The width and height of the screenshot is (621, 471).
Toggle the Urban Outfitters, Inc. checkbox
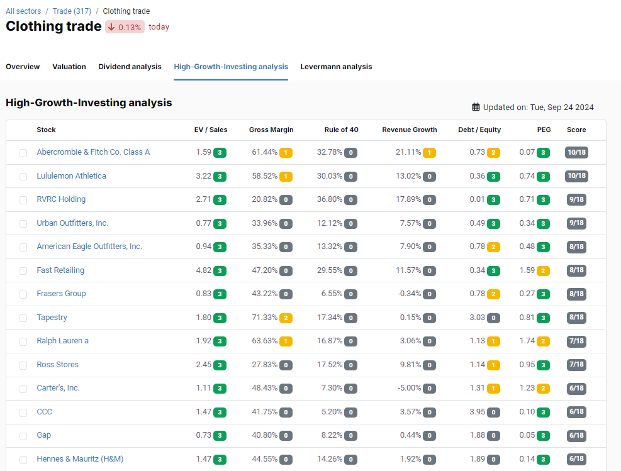point(23,224)
